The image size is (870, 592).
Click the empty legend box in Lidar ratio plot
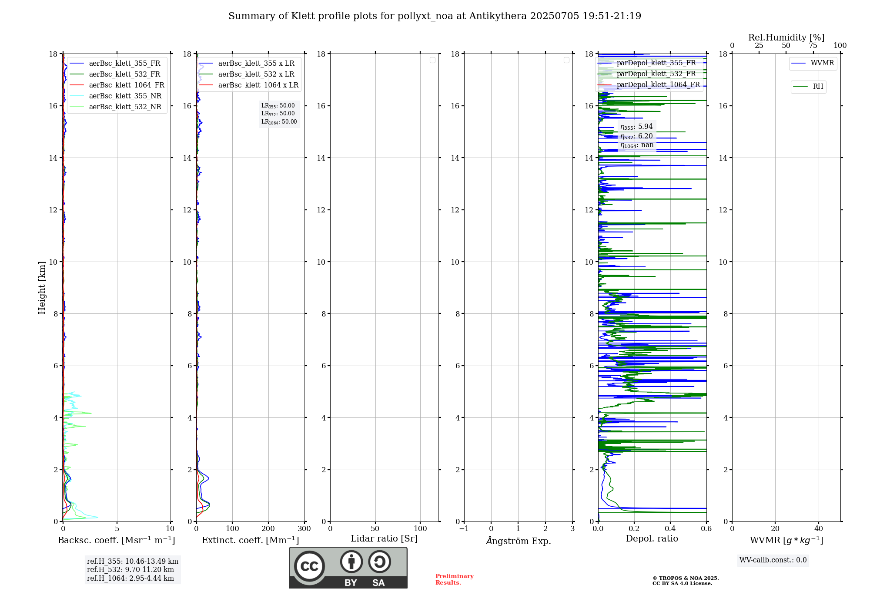click(x=432, y=60)
